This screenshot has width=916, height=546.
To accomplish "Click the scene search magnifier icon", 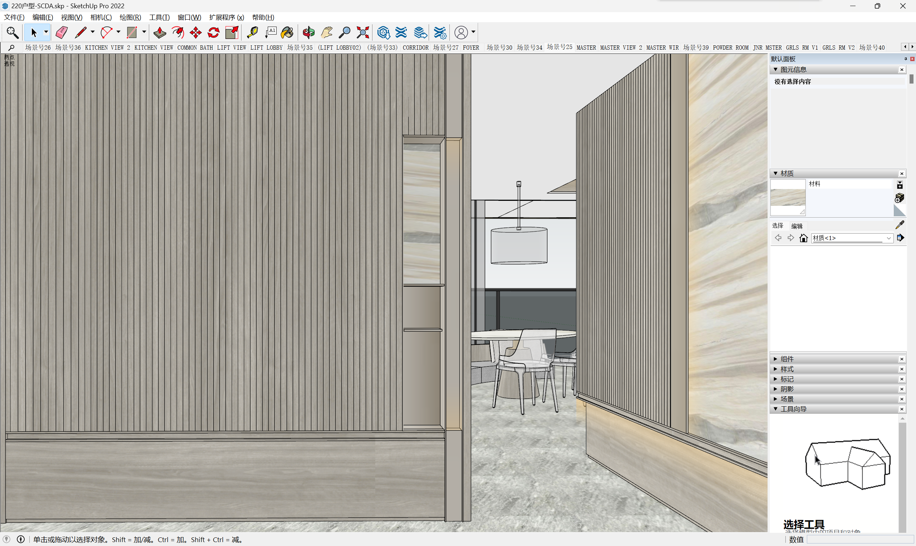I will 11,48.
